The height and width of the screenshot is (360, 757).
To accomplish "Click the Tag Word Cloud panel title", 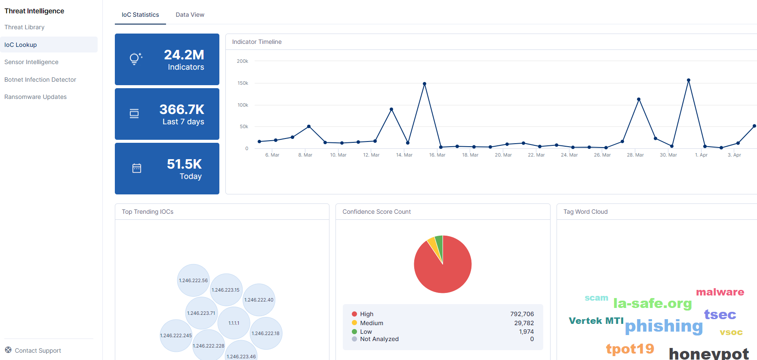I will (x=585, y=212).
